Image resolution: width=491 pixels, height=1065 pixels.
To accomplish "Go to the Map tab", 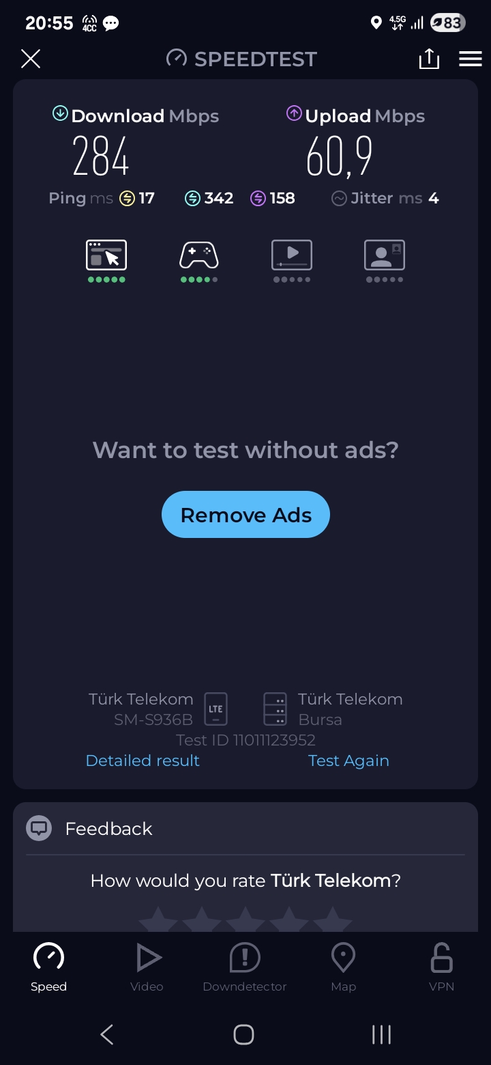I will click(343, 967).
